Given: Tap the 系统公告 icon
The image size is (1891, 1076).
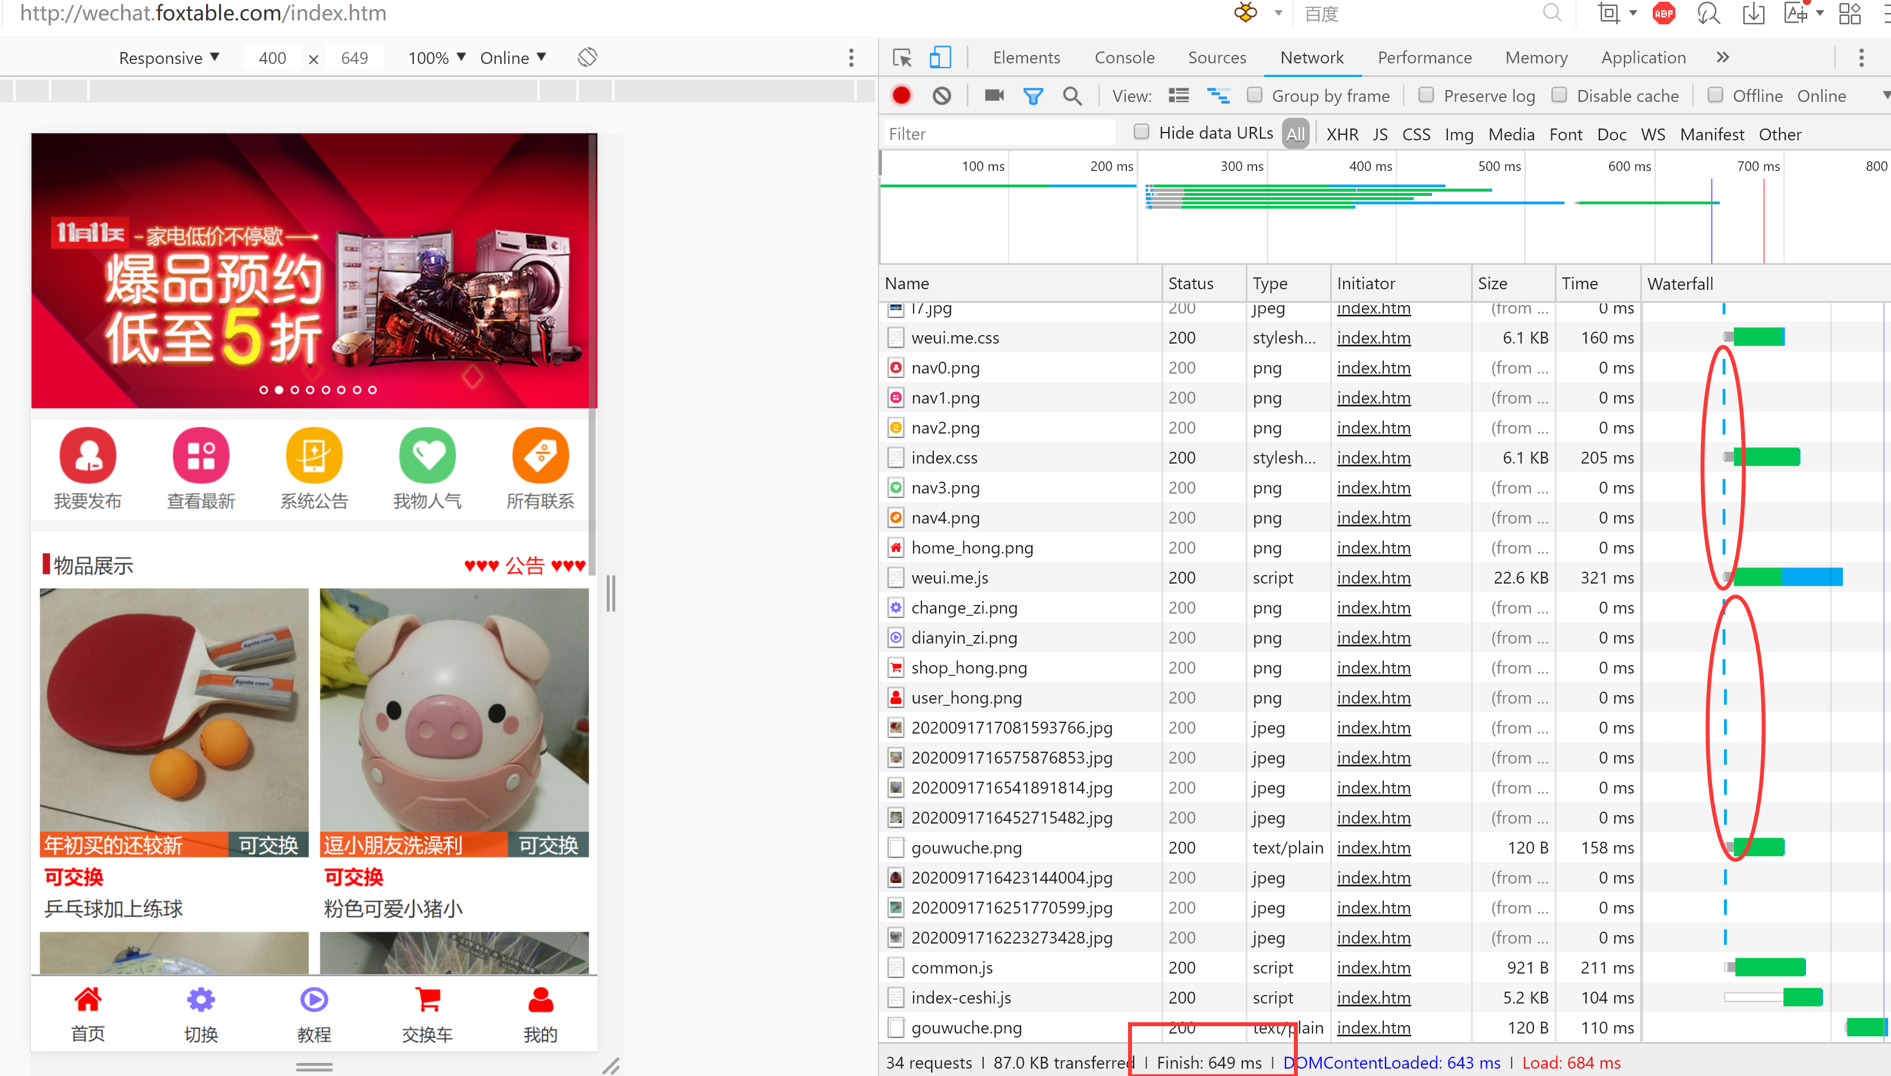Looking at the screenshot, I should pyautogui.click(x=314, y=455).
